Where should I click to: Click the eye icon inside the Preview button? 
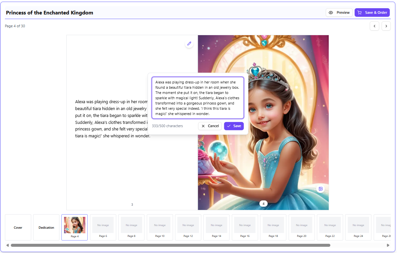[x=331, y=12]
